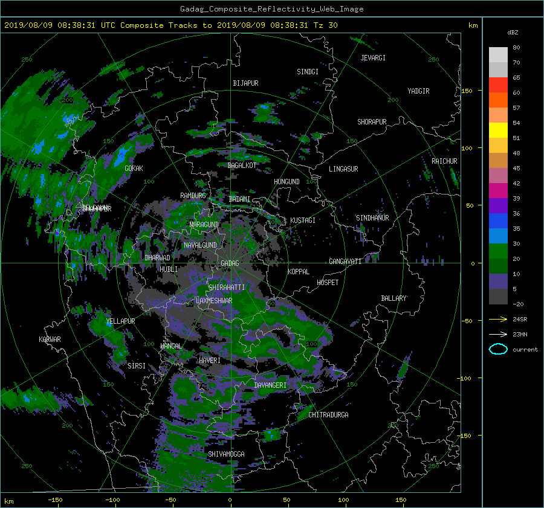Click the dBZ legend heading
Screen dimensions: 544x508
pos(513,33)
